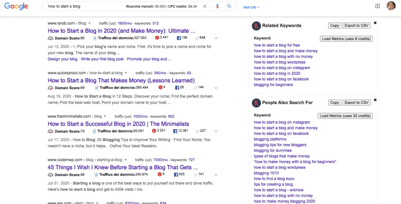401x204 pixels.
Task: Close the Related Keywords panel
Action: [375, 23]
